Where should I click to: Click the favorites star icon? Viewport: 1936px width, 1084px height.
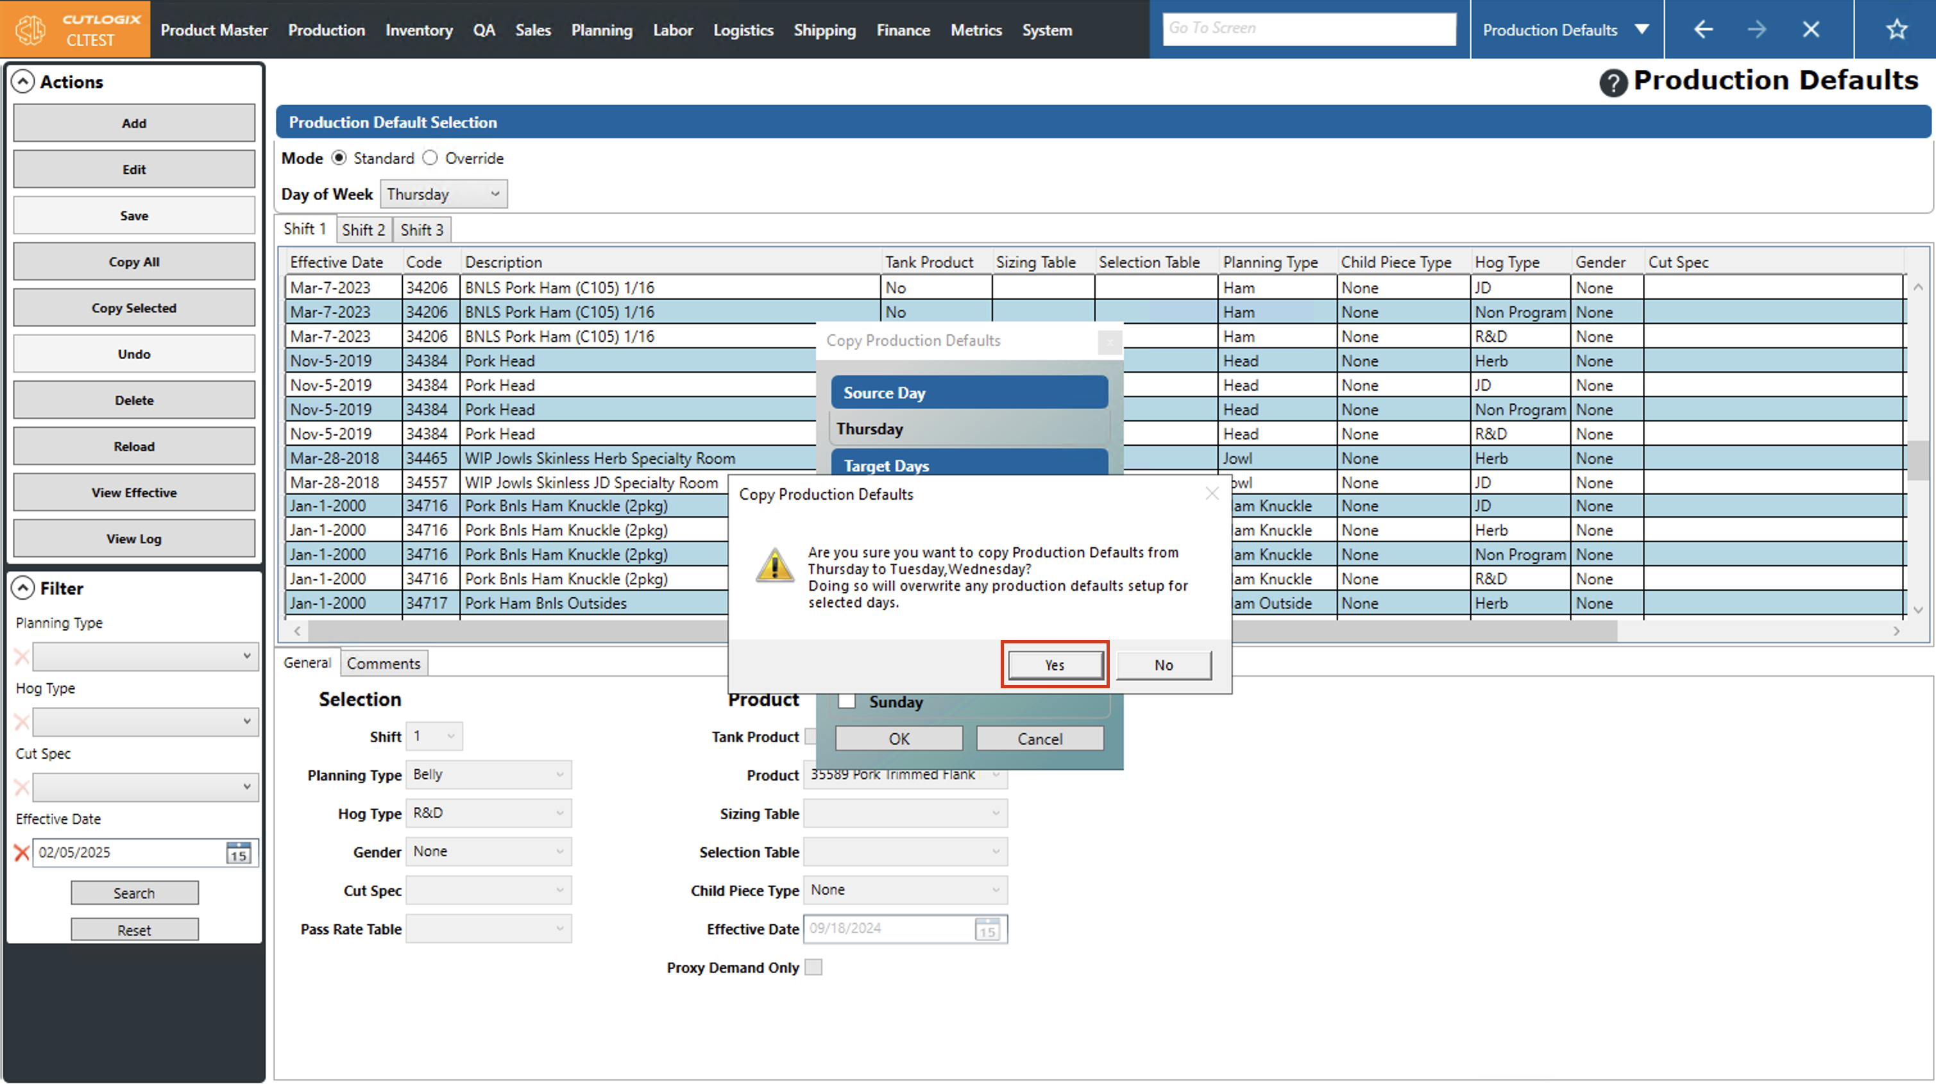point(1896,30)
